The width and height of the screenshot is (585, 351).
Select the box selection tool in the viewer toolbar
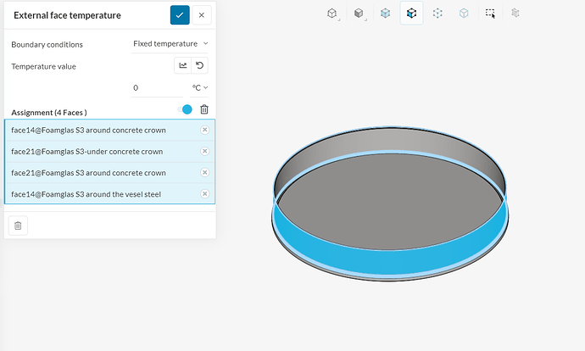click(490, 14)
